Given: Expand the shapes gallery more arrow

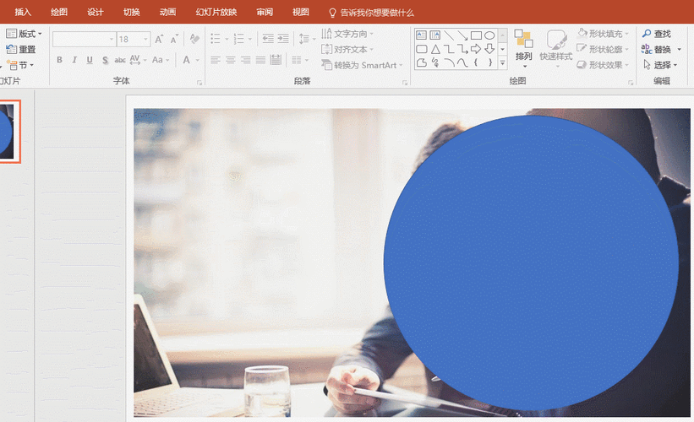Looking at the screenshot, I should (503, 63).
